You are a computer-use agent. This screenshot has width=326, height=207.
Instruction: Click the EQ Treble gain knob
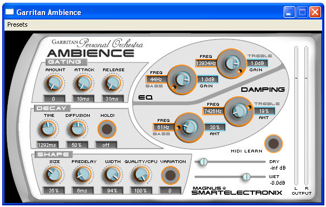click(232, 63)
